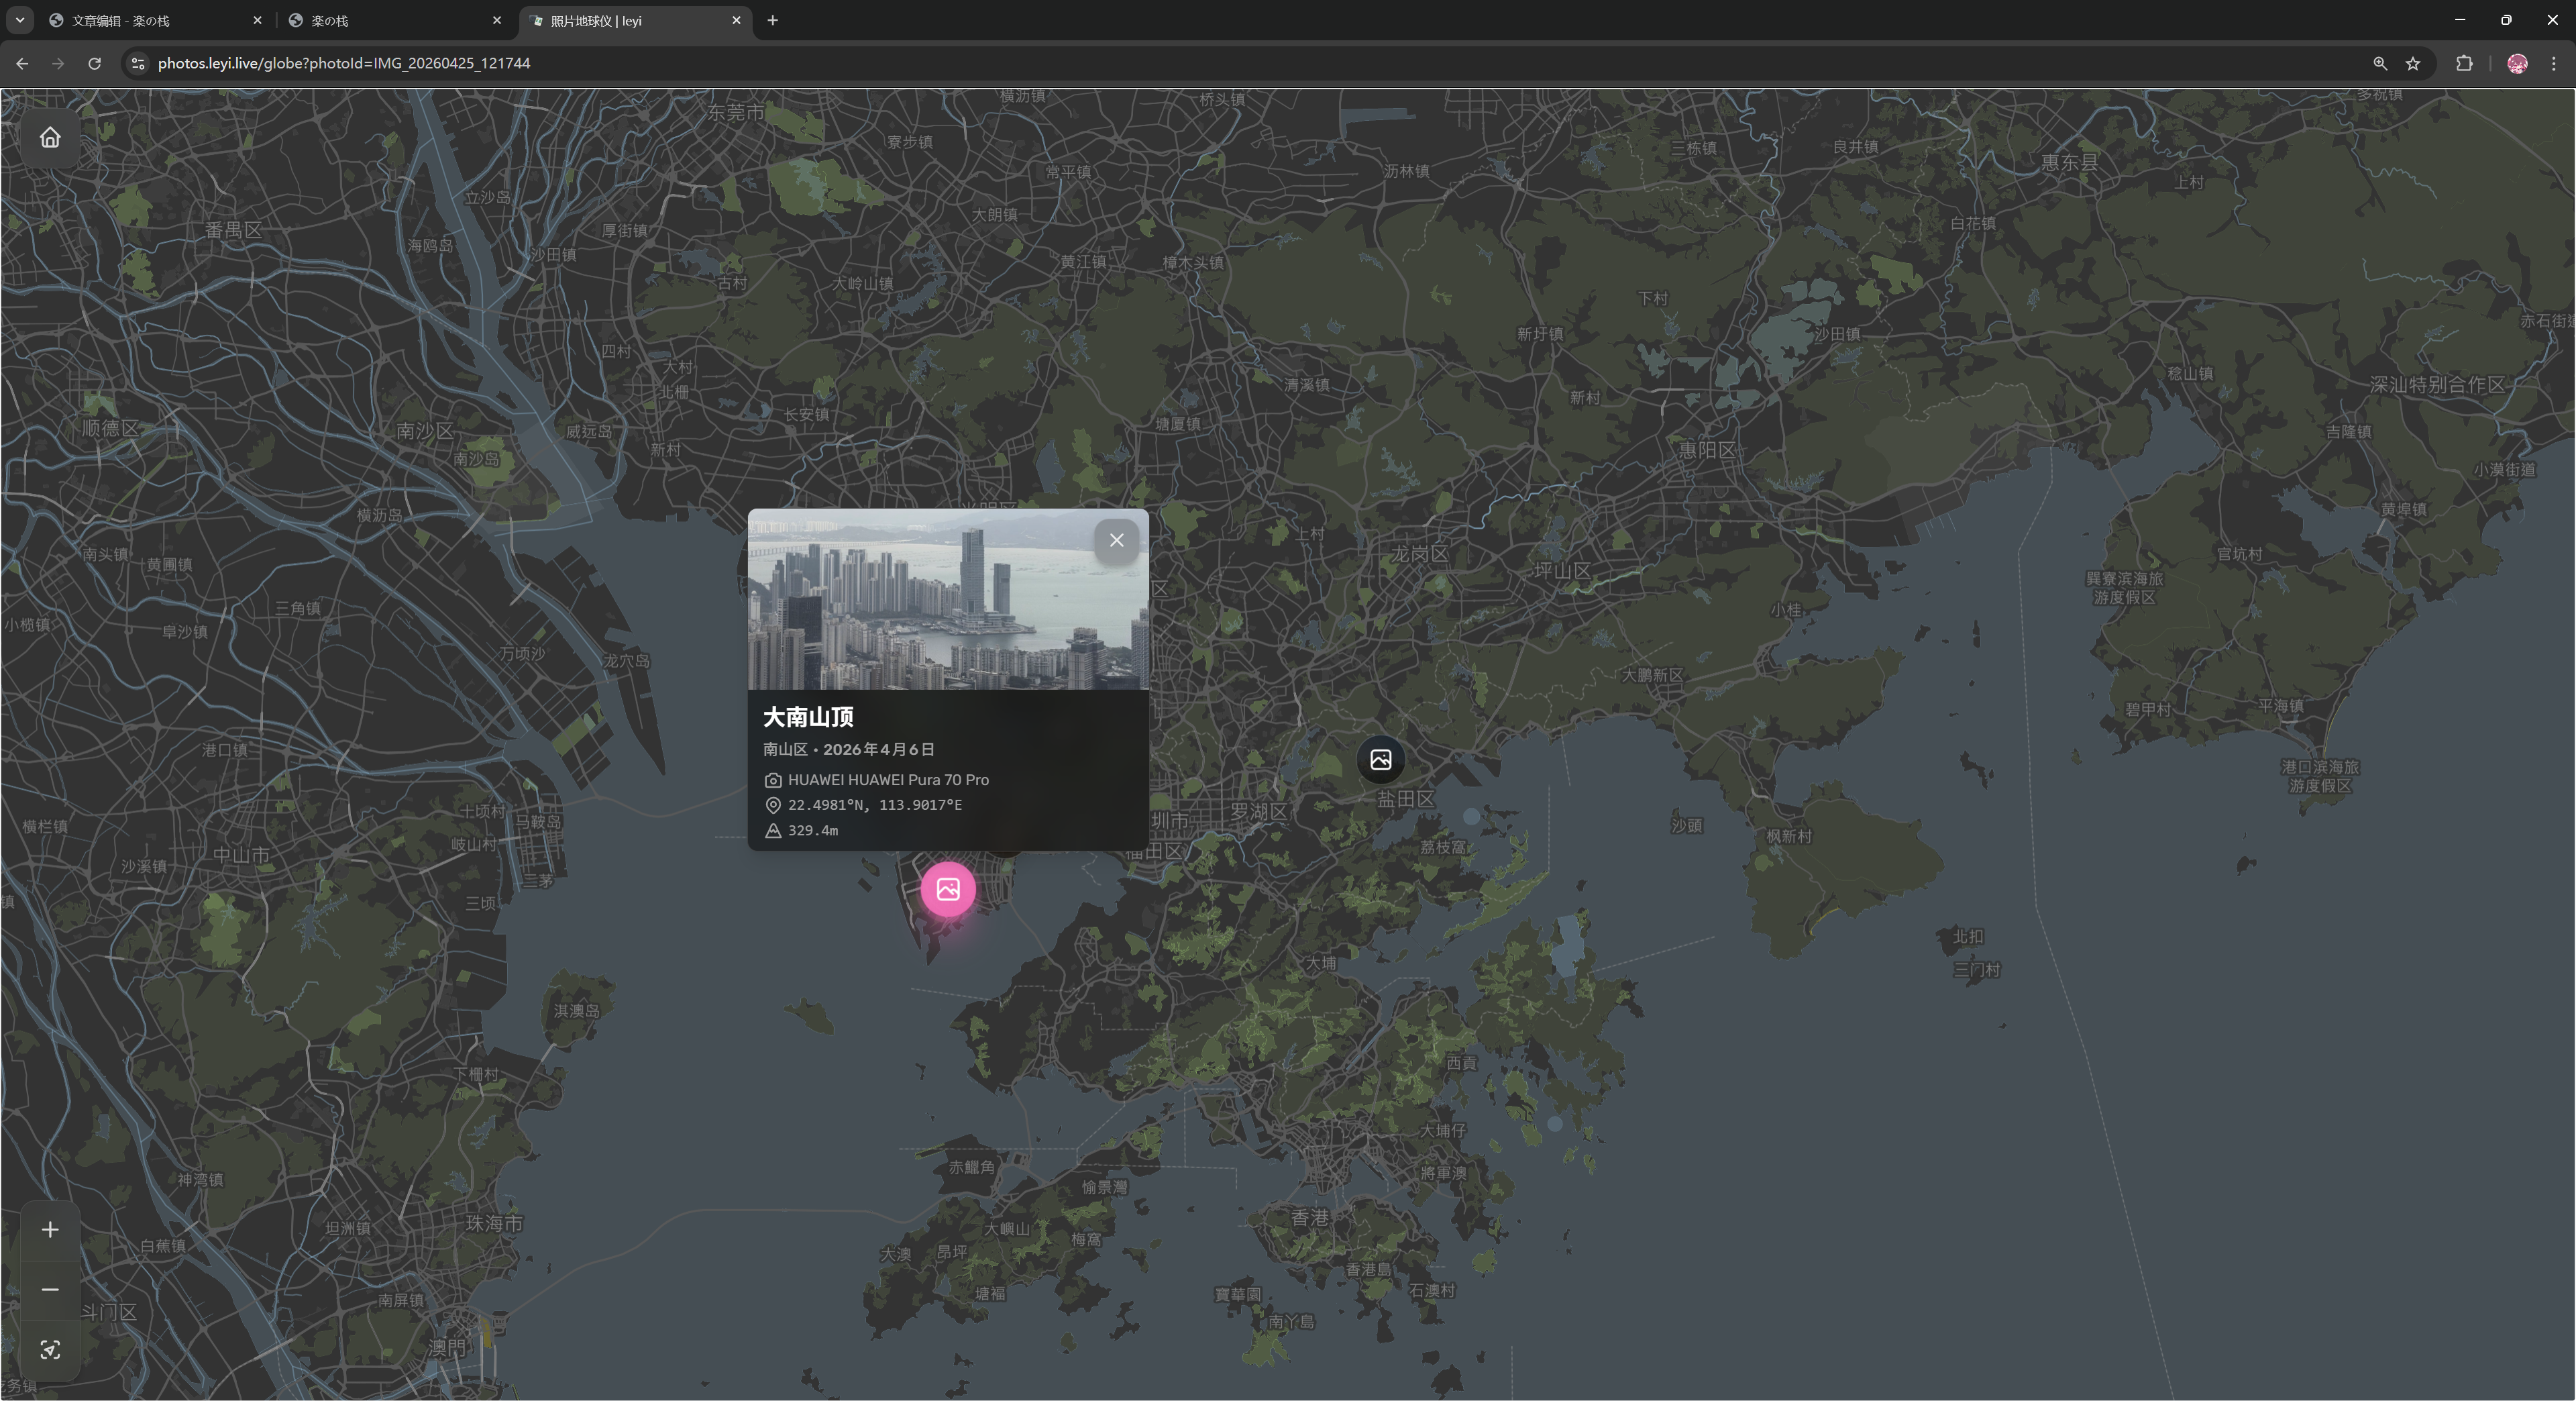Click the altitude value 329.4m
This screenshot has width=2576, height=1401.
(813, 830)
